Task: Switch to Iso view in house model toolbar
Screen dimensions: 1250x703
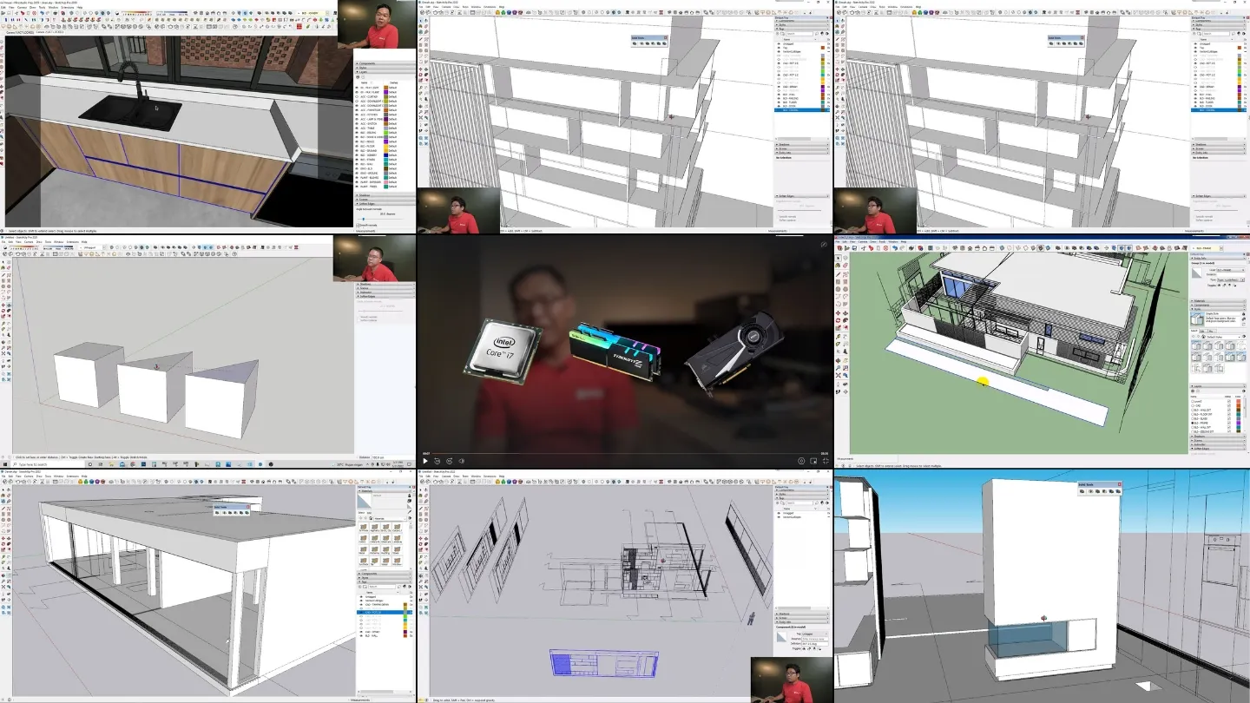Action: coord(955,248)
